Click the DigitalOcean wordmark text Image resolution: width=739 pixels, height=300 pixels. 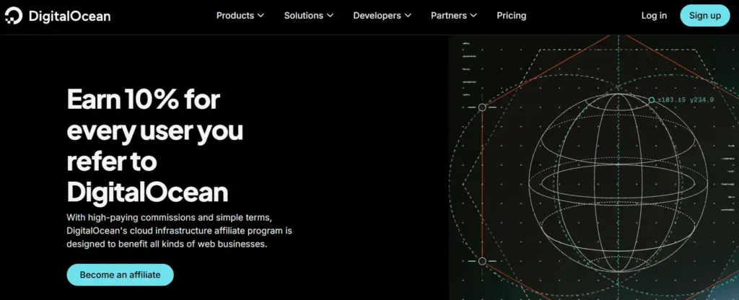(x=69, y=16)
